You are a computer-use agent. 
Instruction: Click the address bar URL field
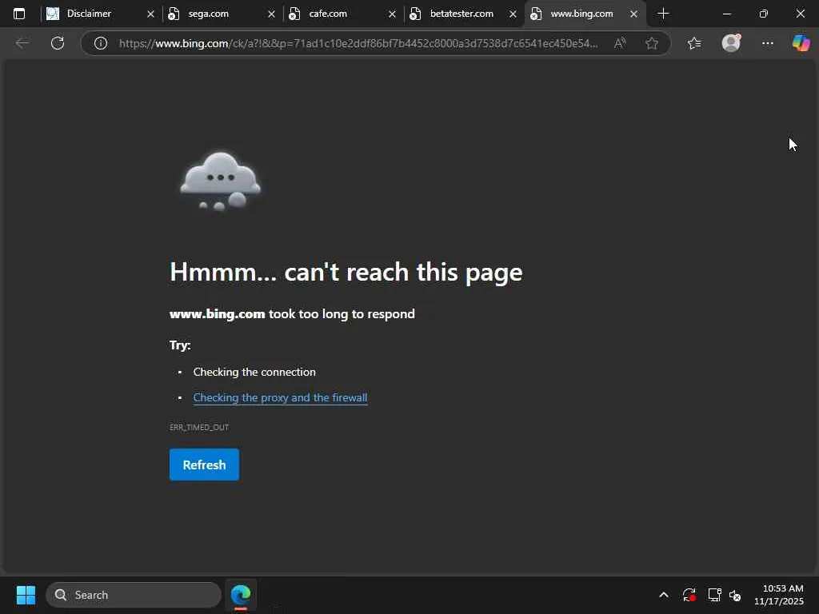pyautogui.click(x=358, y=43)
